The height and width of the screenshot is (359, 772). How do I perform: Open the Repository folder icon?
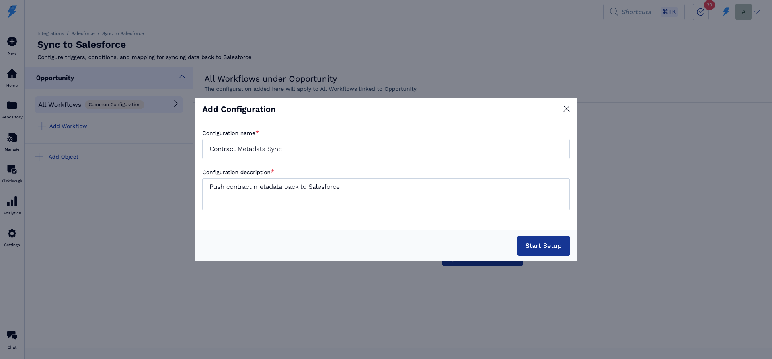(12, 106)
